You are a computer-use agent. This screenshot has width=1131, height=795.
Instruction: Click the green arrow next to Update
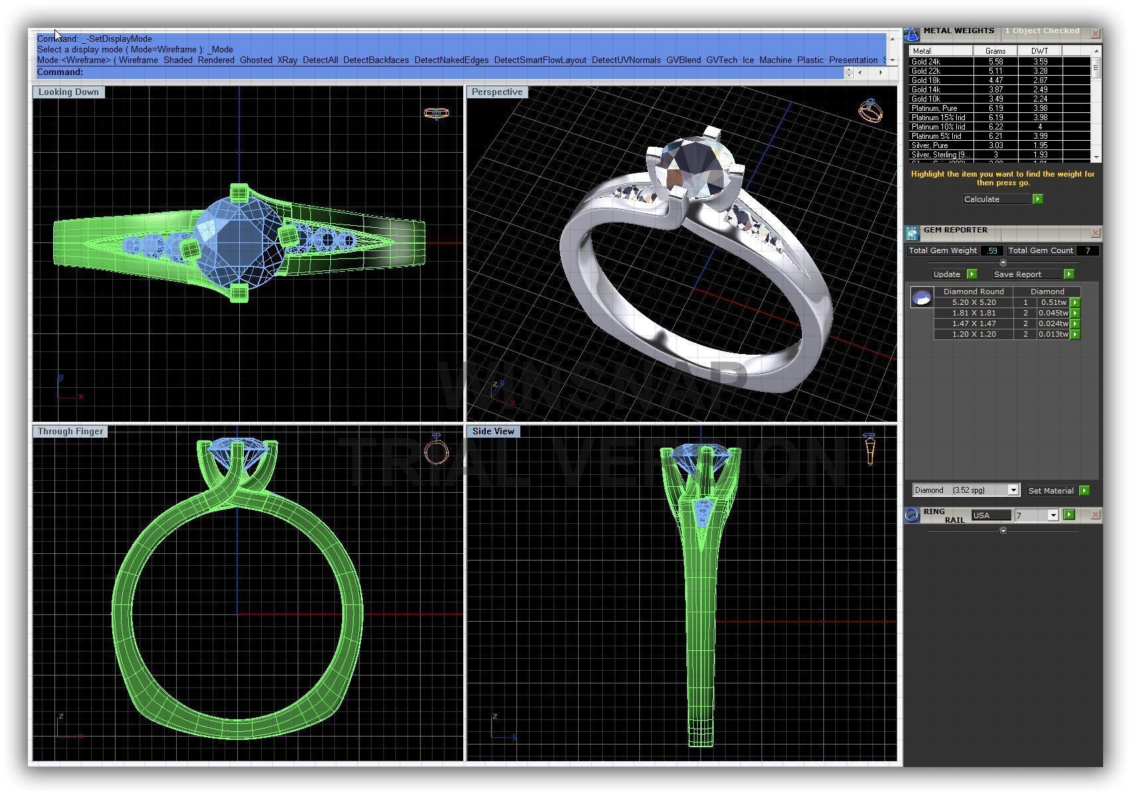coord(972,274)
